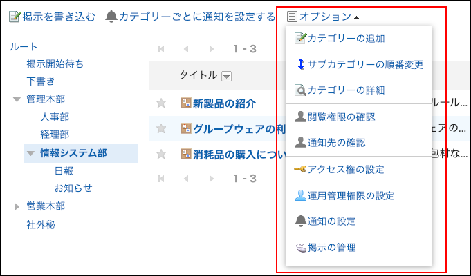This screenshot has width=471, height=276.
Task: Click the add category icon in menu
Action: click(299, 38)
